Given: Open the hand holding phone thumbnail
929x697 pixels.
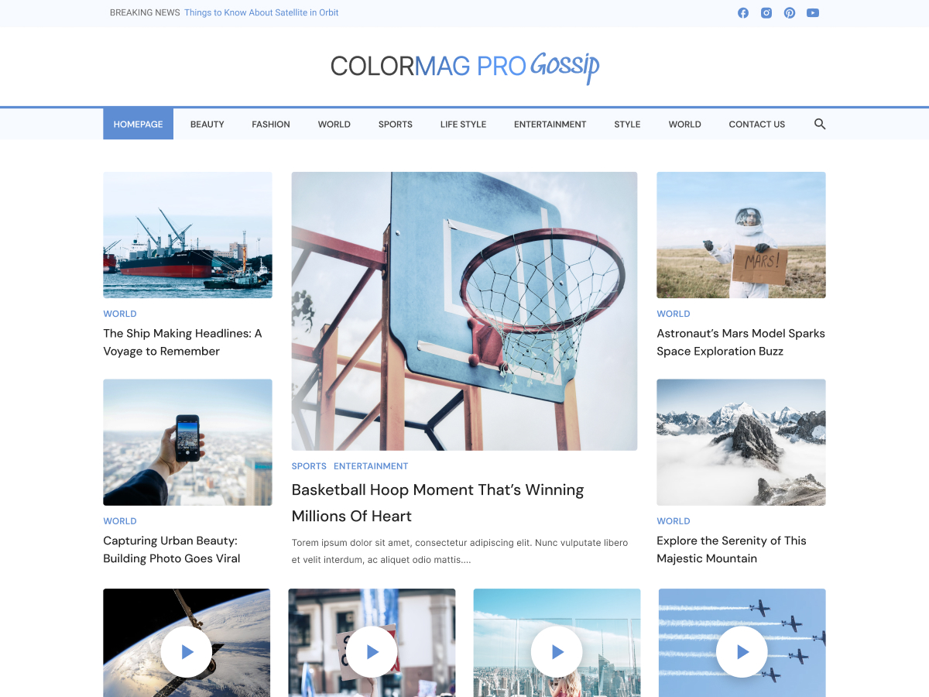Looking at the screenshot, I should 187,442.
